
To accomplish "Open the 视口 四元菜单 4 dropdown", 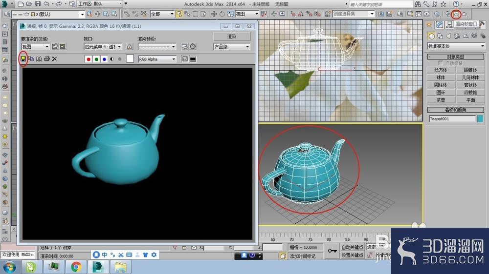I will point(103,47).
